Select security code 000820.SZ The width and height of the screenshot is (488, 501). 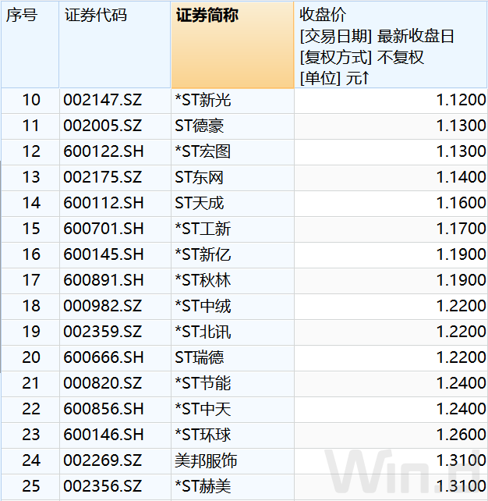115,383
